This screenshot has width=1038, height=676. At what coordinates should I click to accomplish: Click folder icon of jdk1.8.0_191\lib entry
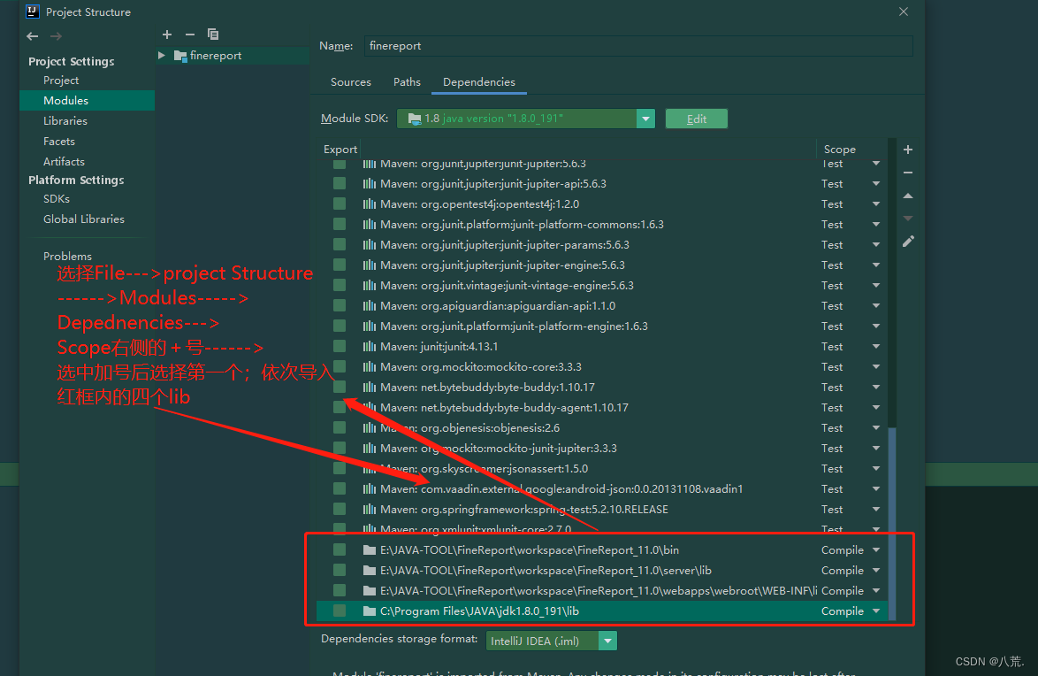[x=370, y=611]
